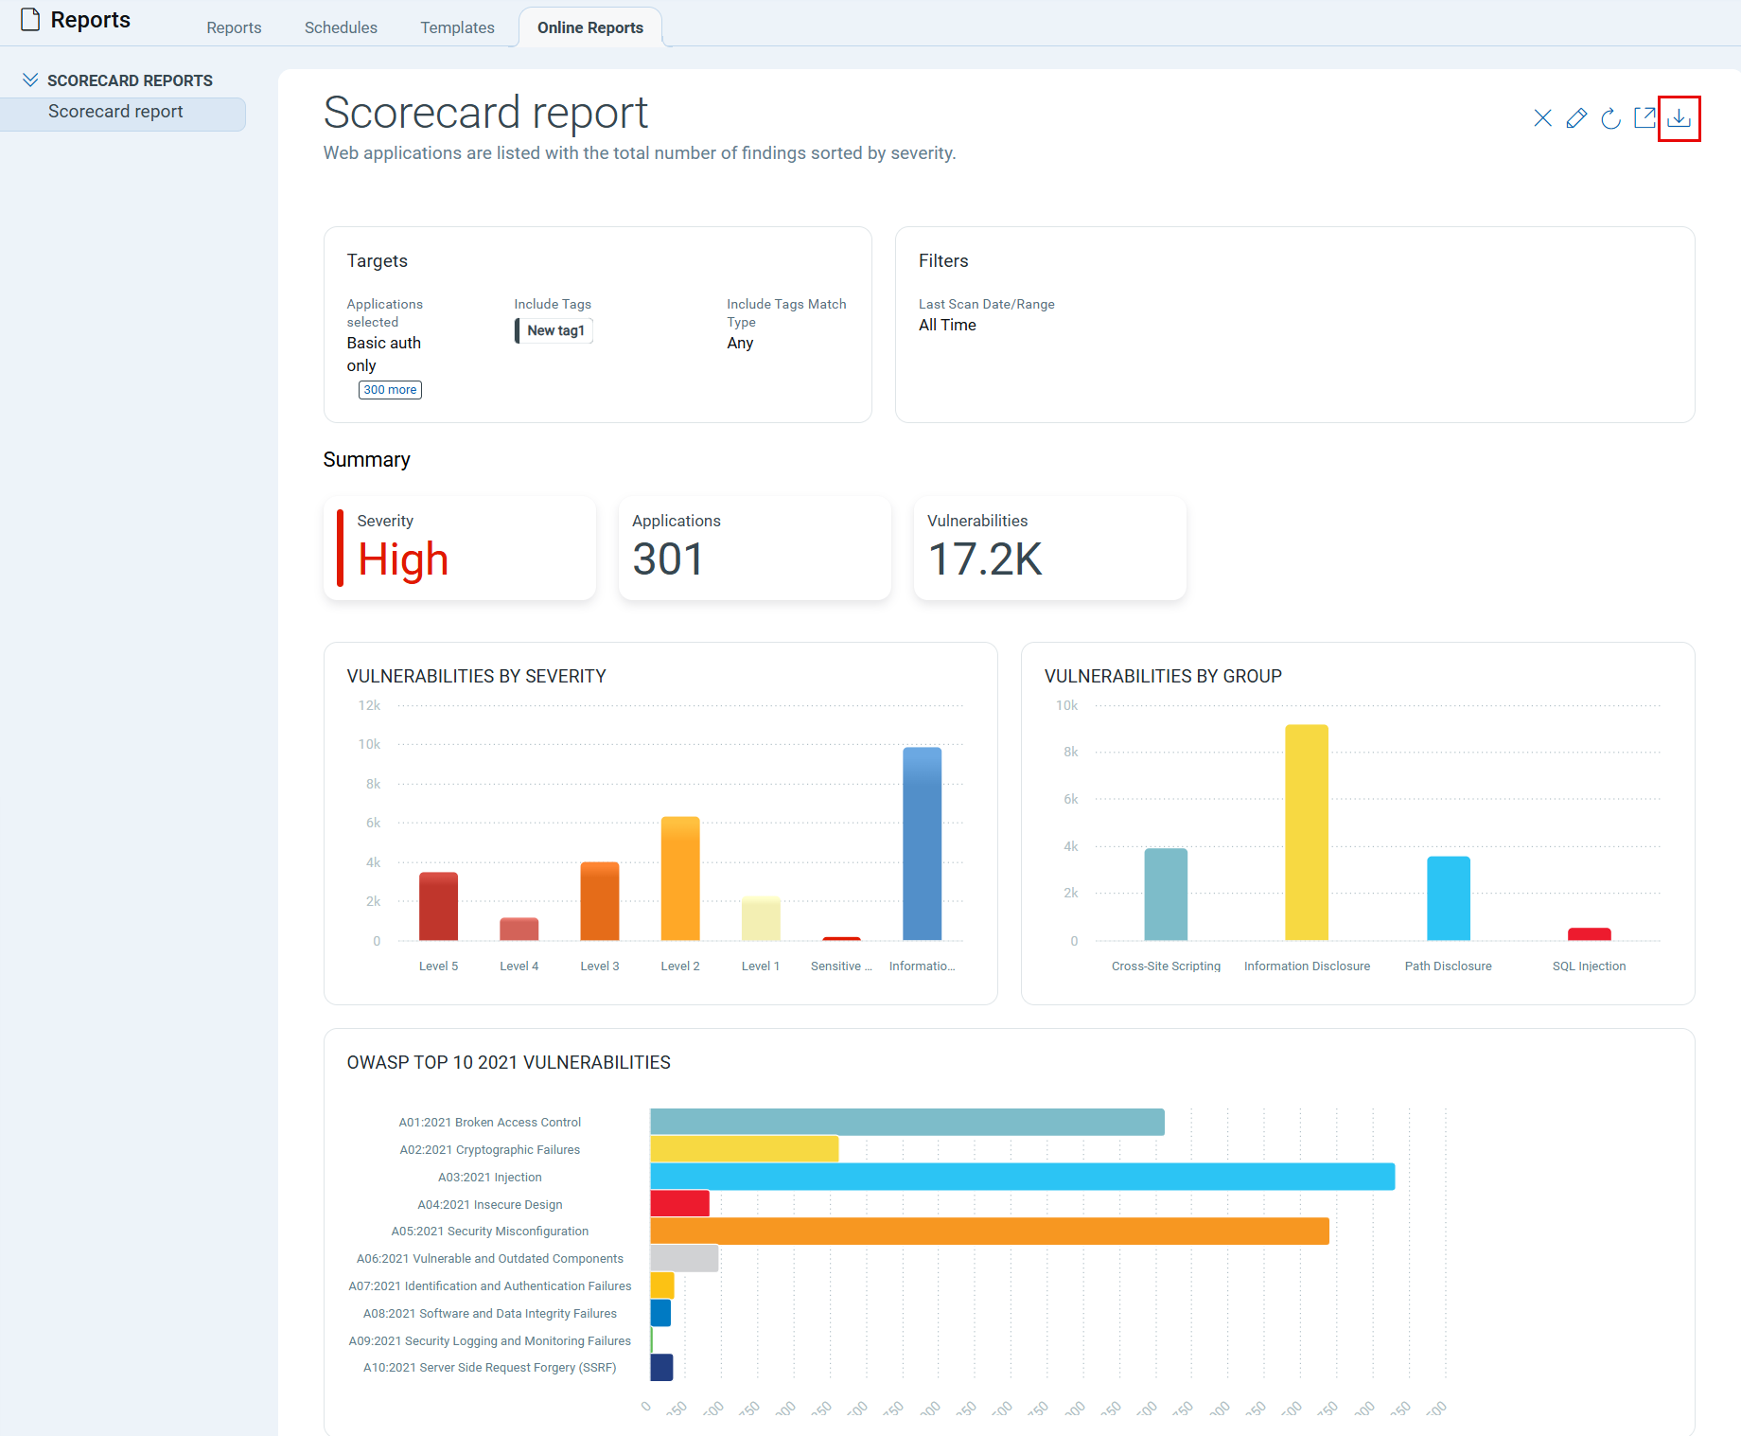Click the Vulnerabilities 17.2K summary card
Viewport: 1741px width, 1436px height.
click(1049, 548)
